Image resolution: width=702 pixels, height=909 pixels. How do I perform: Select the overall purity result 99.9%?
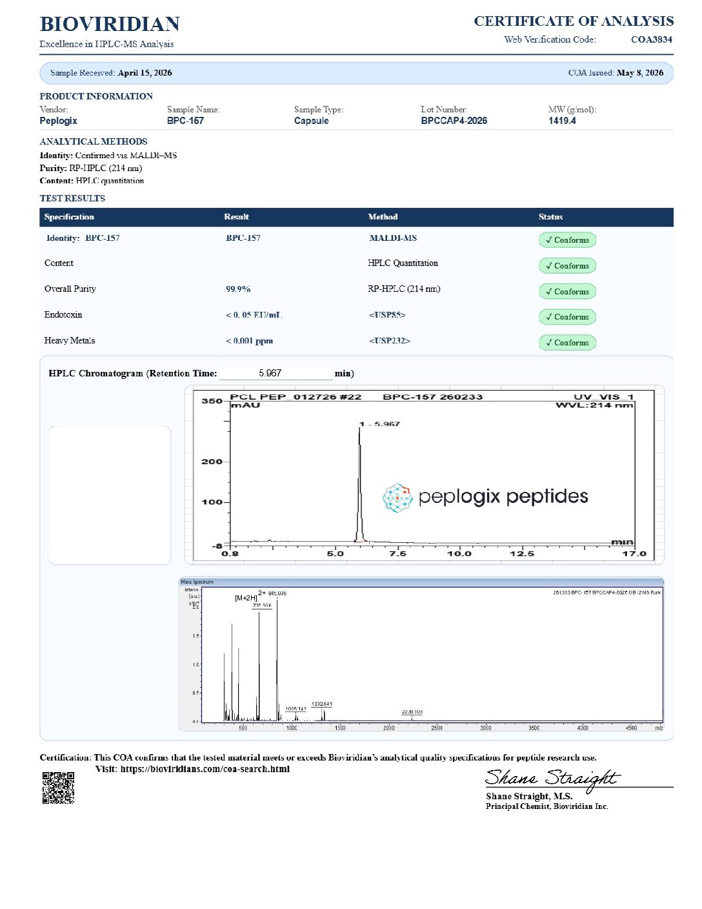point(238,289)
